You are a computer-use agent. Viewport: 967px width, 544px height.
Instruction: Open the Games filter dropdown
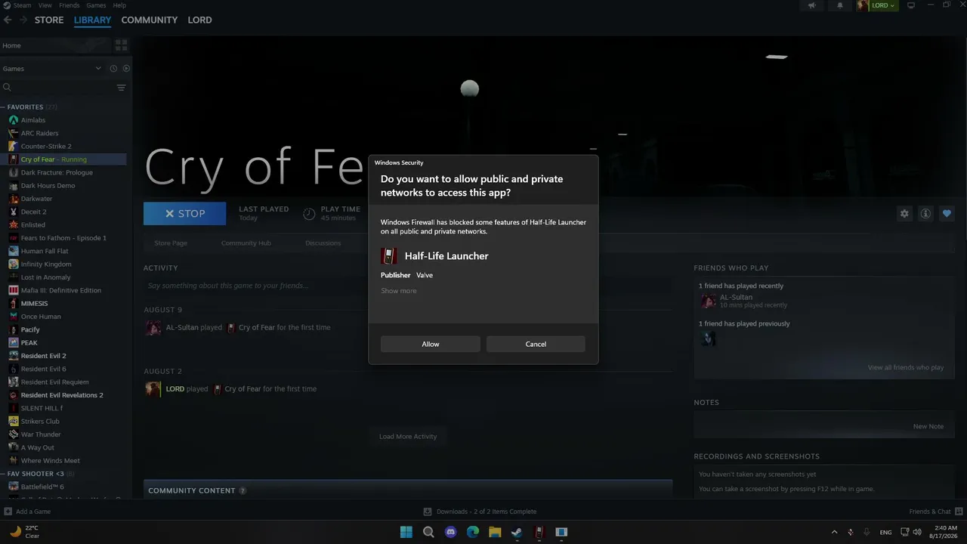click(x=51, y=69)
